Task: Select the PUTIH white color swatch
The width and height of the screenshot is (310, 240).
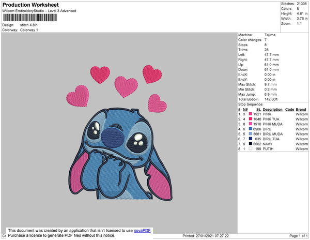Action: 251,148
